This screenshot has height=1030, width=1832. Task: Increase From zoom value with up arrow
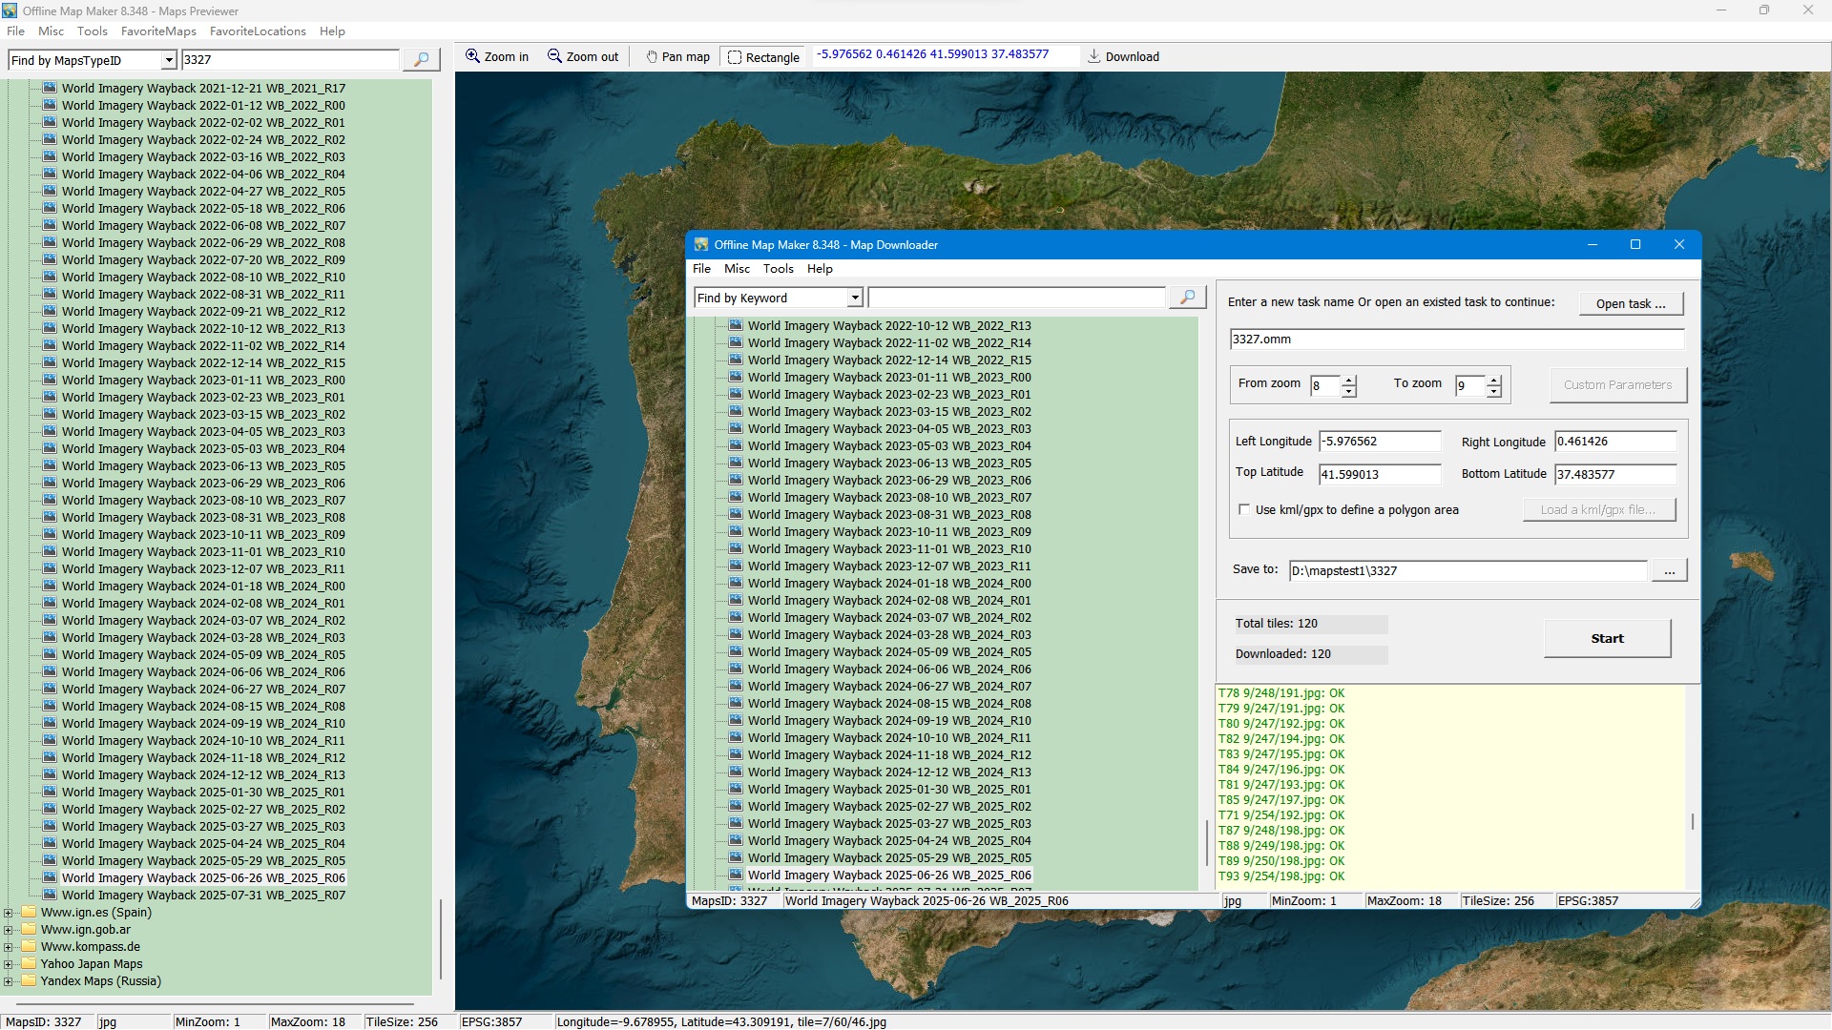(x=1349, y=380)
